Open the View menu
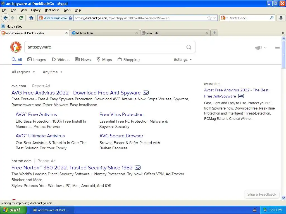Image resolution: width=286 pixels, height=214 pixels. [23, 10]
